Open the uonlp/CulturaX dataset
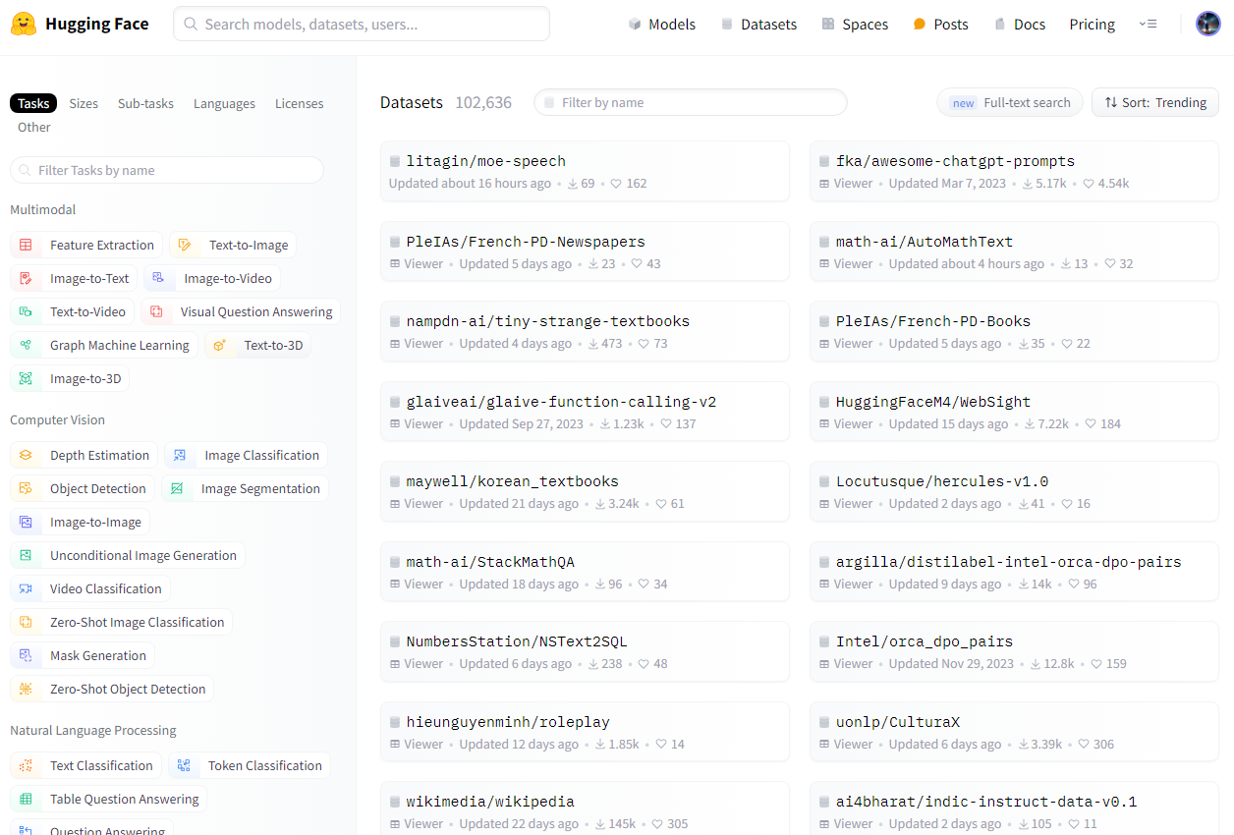The height and width of the screenshot is (835, 1234). tap(1014, 733)
